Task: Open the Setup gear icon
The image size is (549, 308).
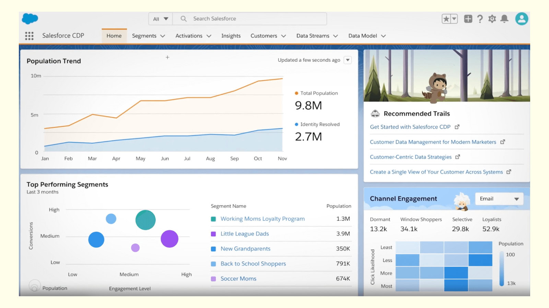Action: click(492, 19)
